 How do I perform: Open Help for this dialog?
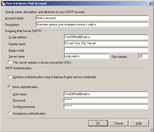139,123
